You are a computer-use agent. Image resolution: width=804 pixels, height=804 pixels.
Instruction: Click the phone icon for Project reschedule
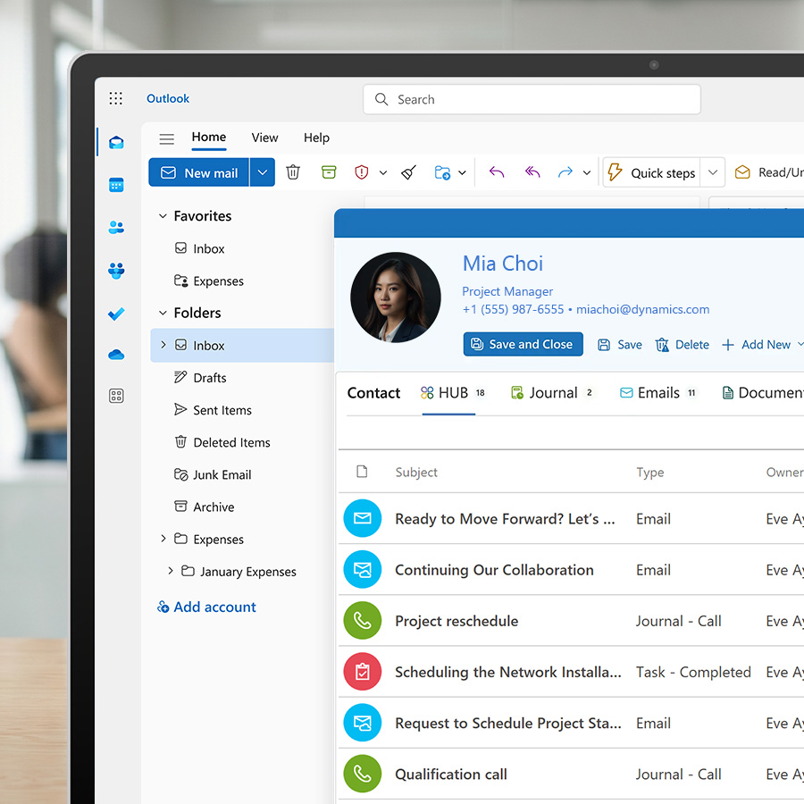click(x=363, y=621)
